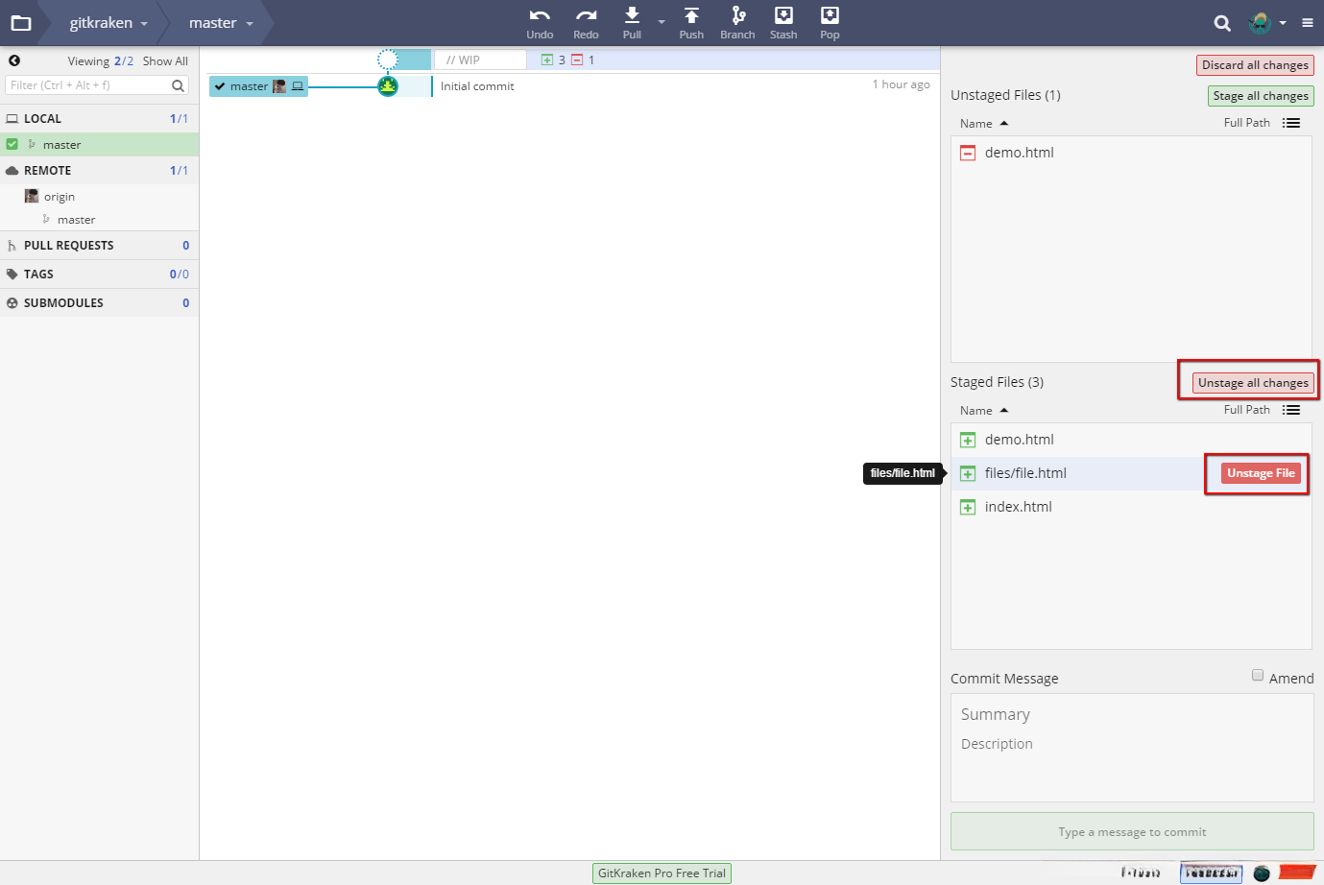Screen dimensions: 1324x885
Task: Click the Redo toolbar button
Action: (586, 23)
